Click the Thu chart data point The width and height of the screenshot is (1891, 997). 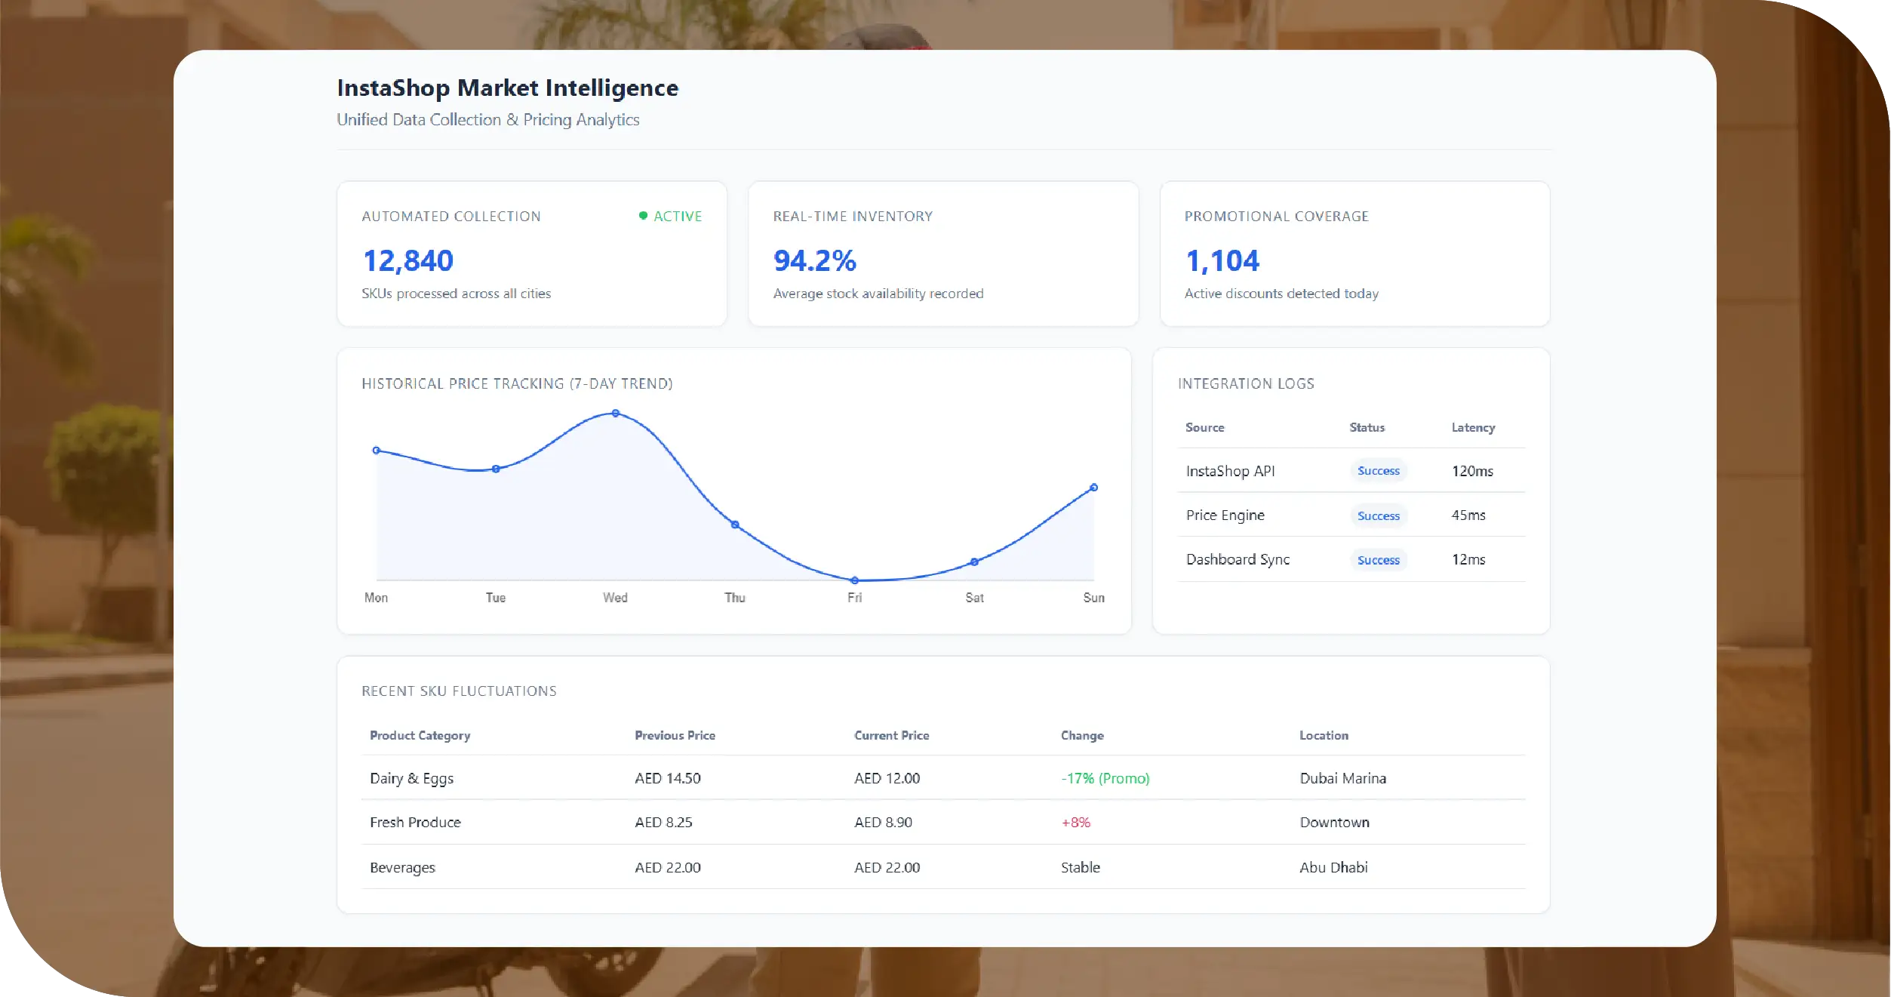(735, 525)
